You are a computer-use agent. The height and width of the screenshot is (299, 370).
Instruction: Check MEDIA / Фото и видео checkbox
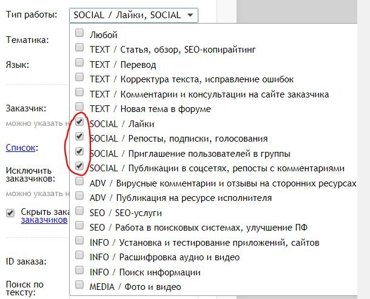click(x=79, y=285)
